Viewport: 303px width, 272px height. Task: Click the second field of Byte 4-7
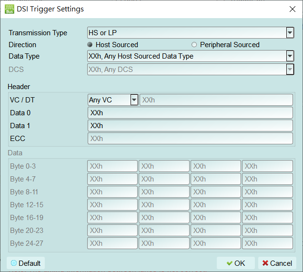[x=164, y=179]
